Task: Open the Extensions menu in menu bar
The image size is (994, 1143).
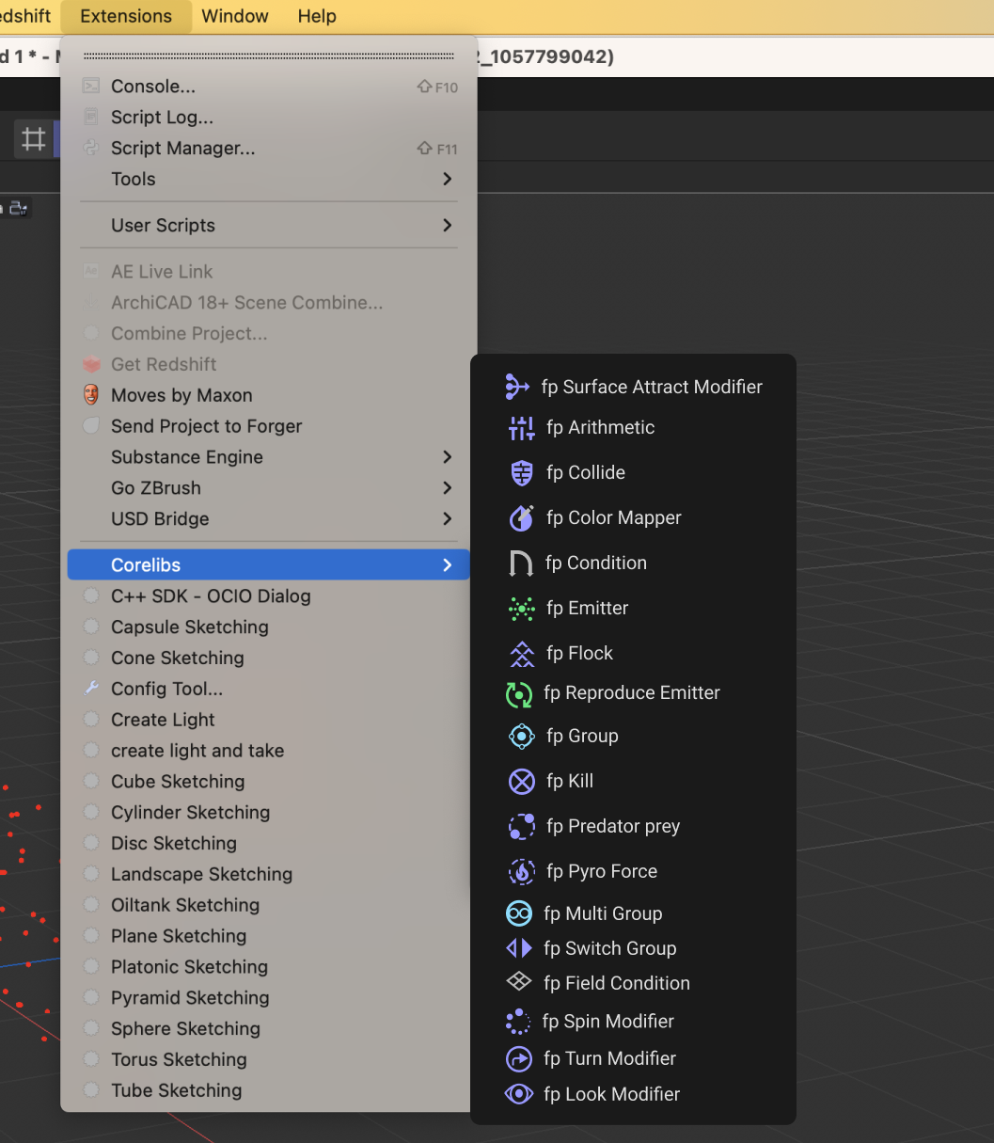Action: (126, 16)
